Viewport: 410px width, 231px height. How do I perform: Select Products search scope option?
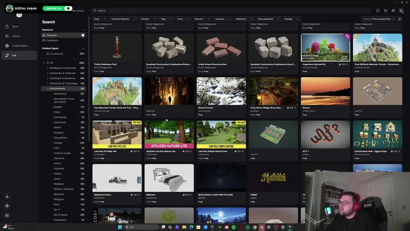tap(63, 35)
